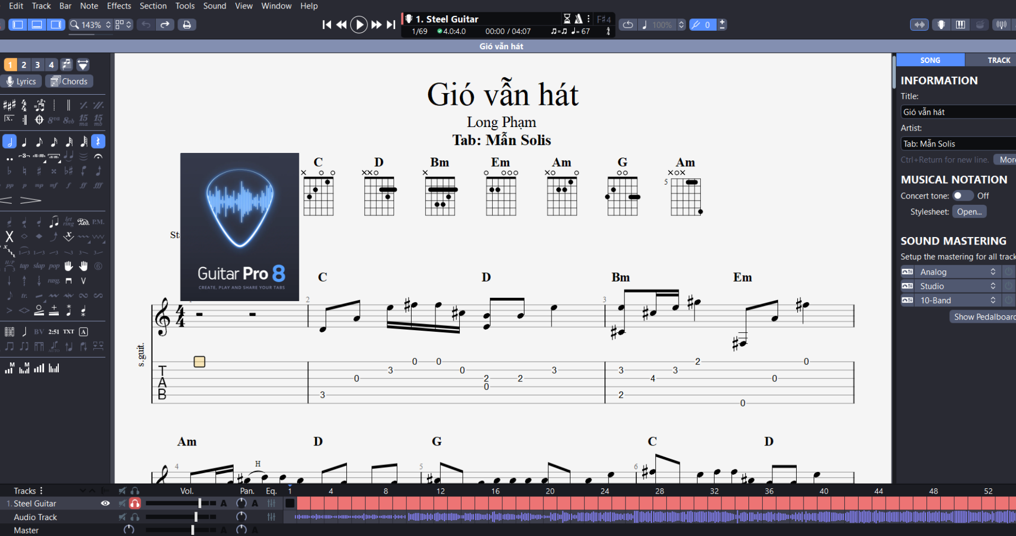The width and height of the screenshot is (1016, 536).
Task: Open the page layout mode dropdown
Action: (x=123, y=25)
